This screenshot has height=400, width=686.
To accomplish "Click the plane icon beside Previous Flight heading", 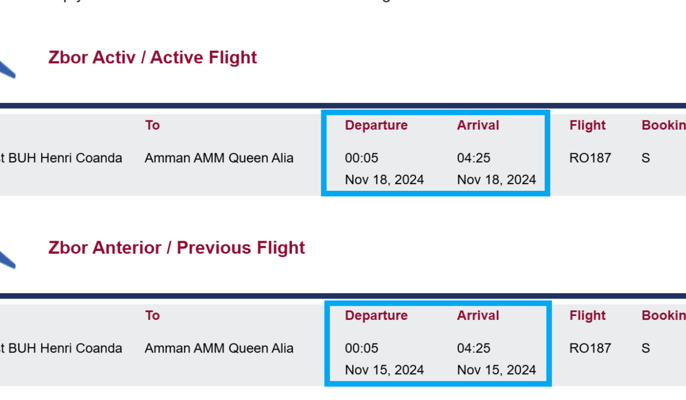I will pos(7,259).
